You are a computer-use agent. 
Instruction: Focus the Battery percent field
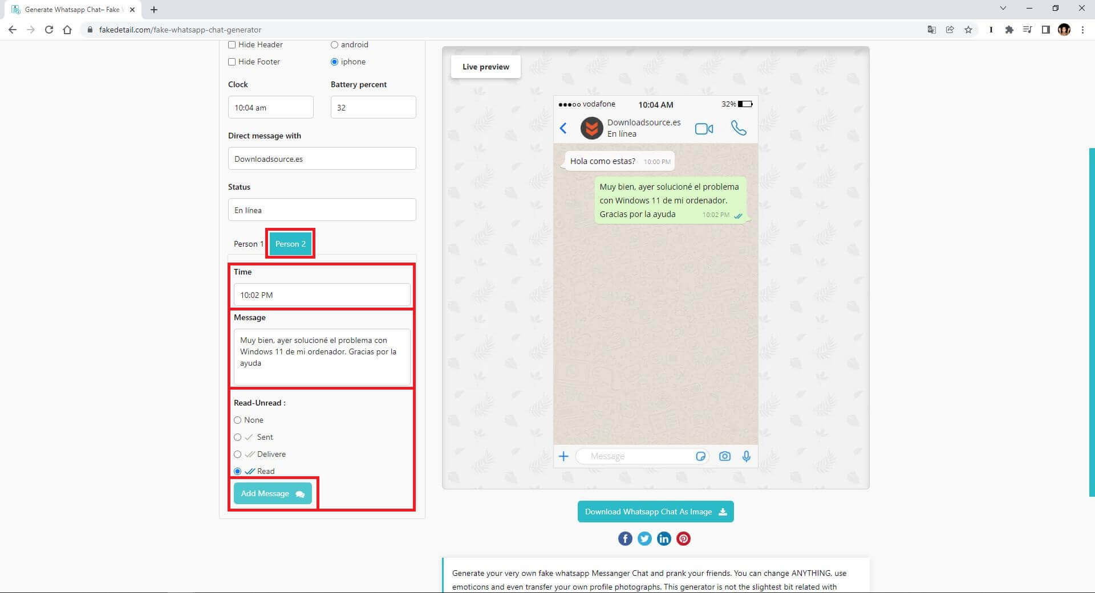(x=374, y=107)
